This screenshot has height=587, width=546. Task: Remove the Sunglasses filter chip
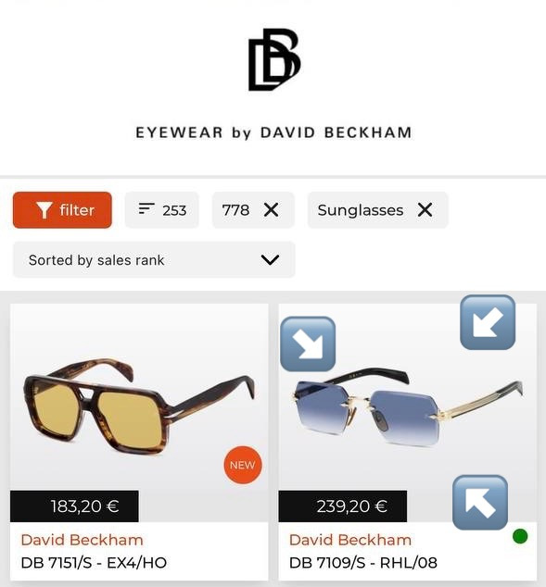coord(425,209)
